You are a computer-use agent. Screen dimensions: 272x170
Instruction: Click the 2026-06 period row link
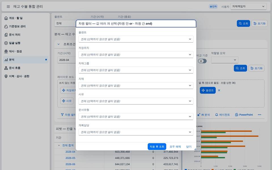70,164
